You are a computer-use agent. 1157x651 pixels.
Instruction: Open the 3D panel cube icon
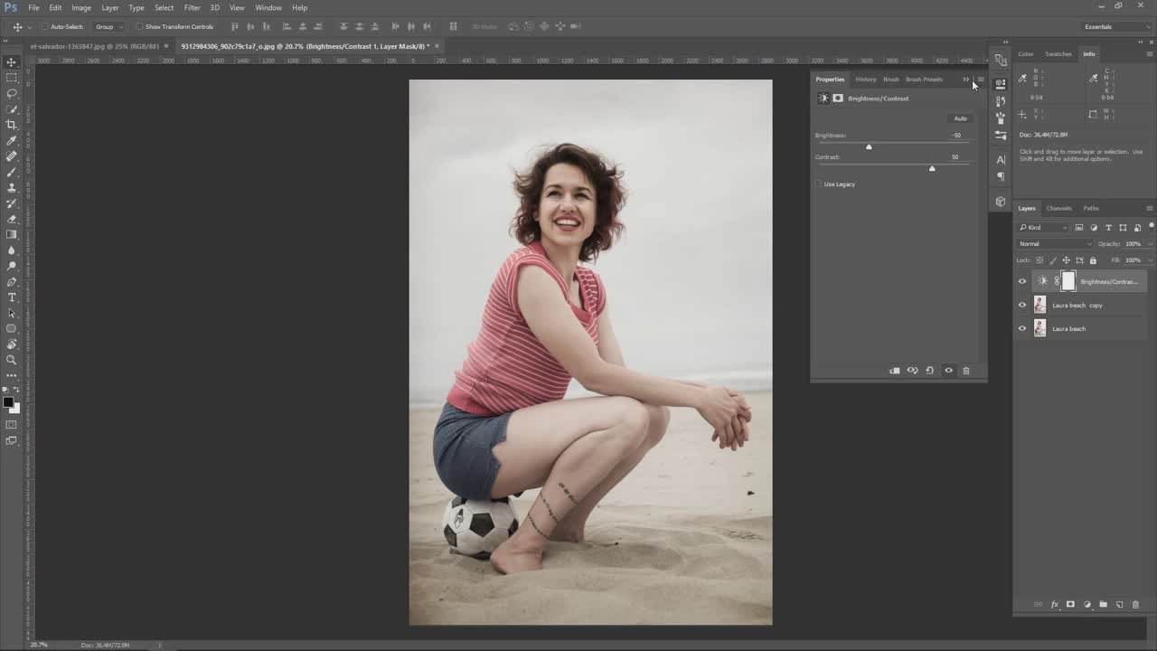coord(1001,202)
